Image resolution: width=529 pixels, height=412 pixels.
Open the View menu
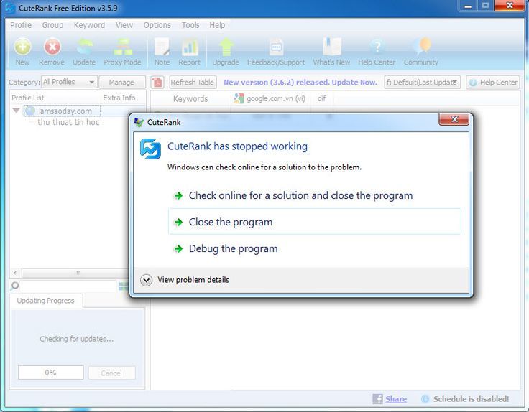[124, 25]
